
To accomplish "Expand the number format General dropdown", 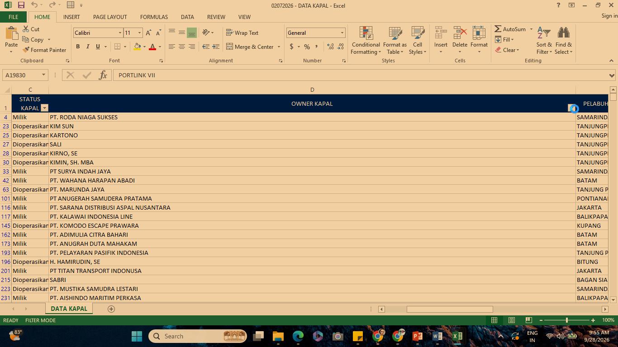I will (342, 33).
